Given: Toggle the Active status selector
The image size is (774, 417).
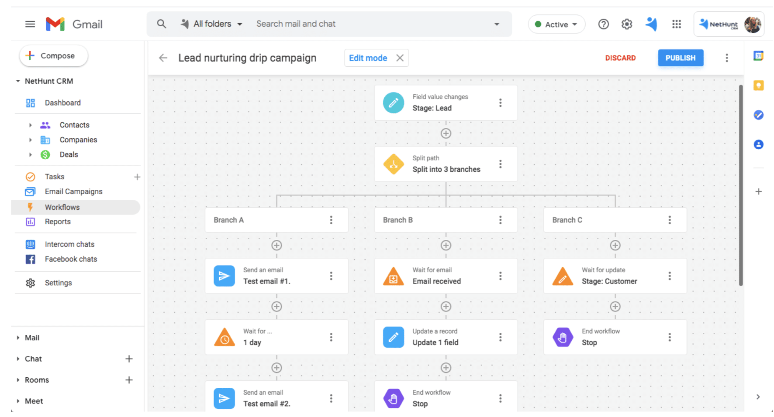Looking at the screenshot, I should (x=556, y=24).
